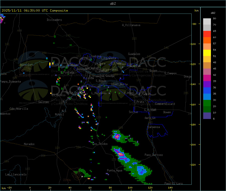Select the yellow 54 dBZ legend swatch
The height and width of the screenshot is (191, 226).
click(x=207, y=53)
